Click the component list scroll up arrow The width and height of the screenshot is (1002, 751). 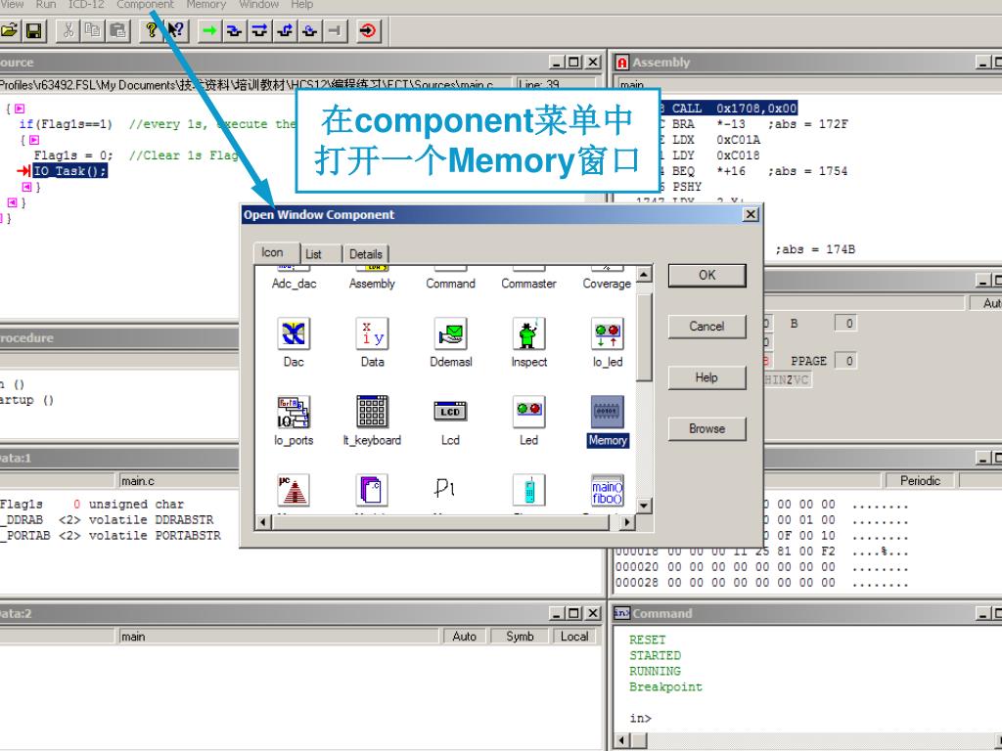click(644, 275)
